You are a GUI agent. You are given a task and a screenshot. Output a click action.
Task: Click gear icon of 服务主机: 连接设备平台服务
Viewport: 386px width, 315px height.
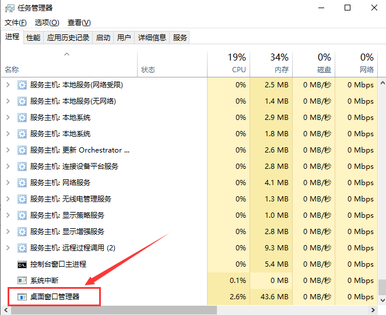click(22, 166)
